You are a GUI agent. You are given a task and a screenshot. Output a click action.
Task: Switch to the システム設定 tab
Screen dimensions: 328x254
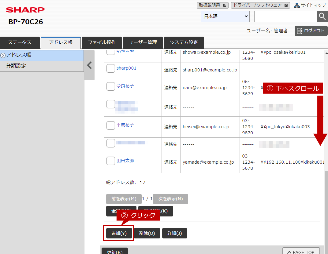tap(184, 42)
